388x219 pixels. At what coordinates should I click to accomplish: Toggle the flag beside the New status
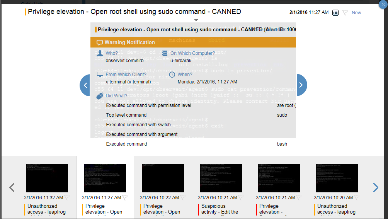[x=345, y=13]
